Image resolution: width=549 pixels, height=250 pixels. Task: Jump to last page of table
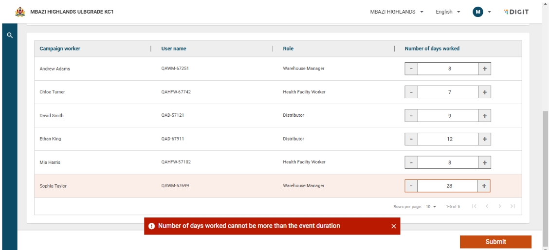point(512,206)
